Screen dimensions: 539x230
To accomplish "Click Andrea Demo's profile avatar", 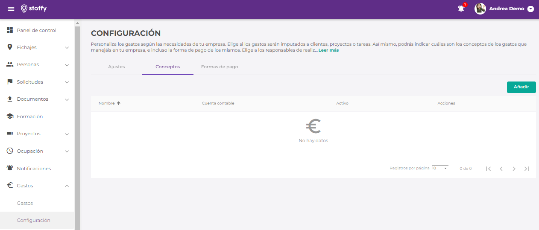I will click(x=480, y=9).
